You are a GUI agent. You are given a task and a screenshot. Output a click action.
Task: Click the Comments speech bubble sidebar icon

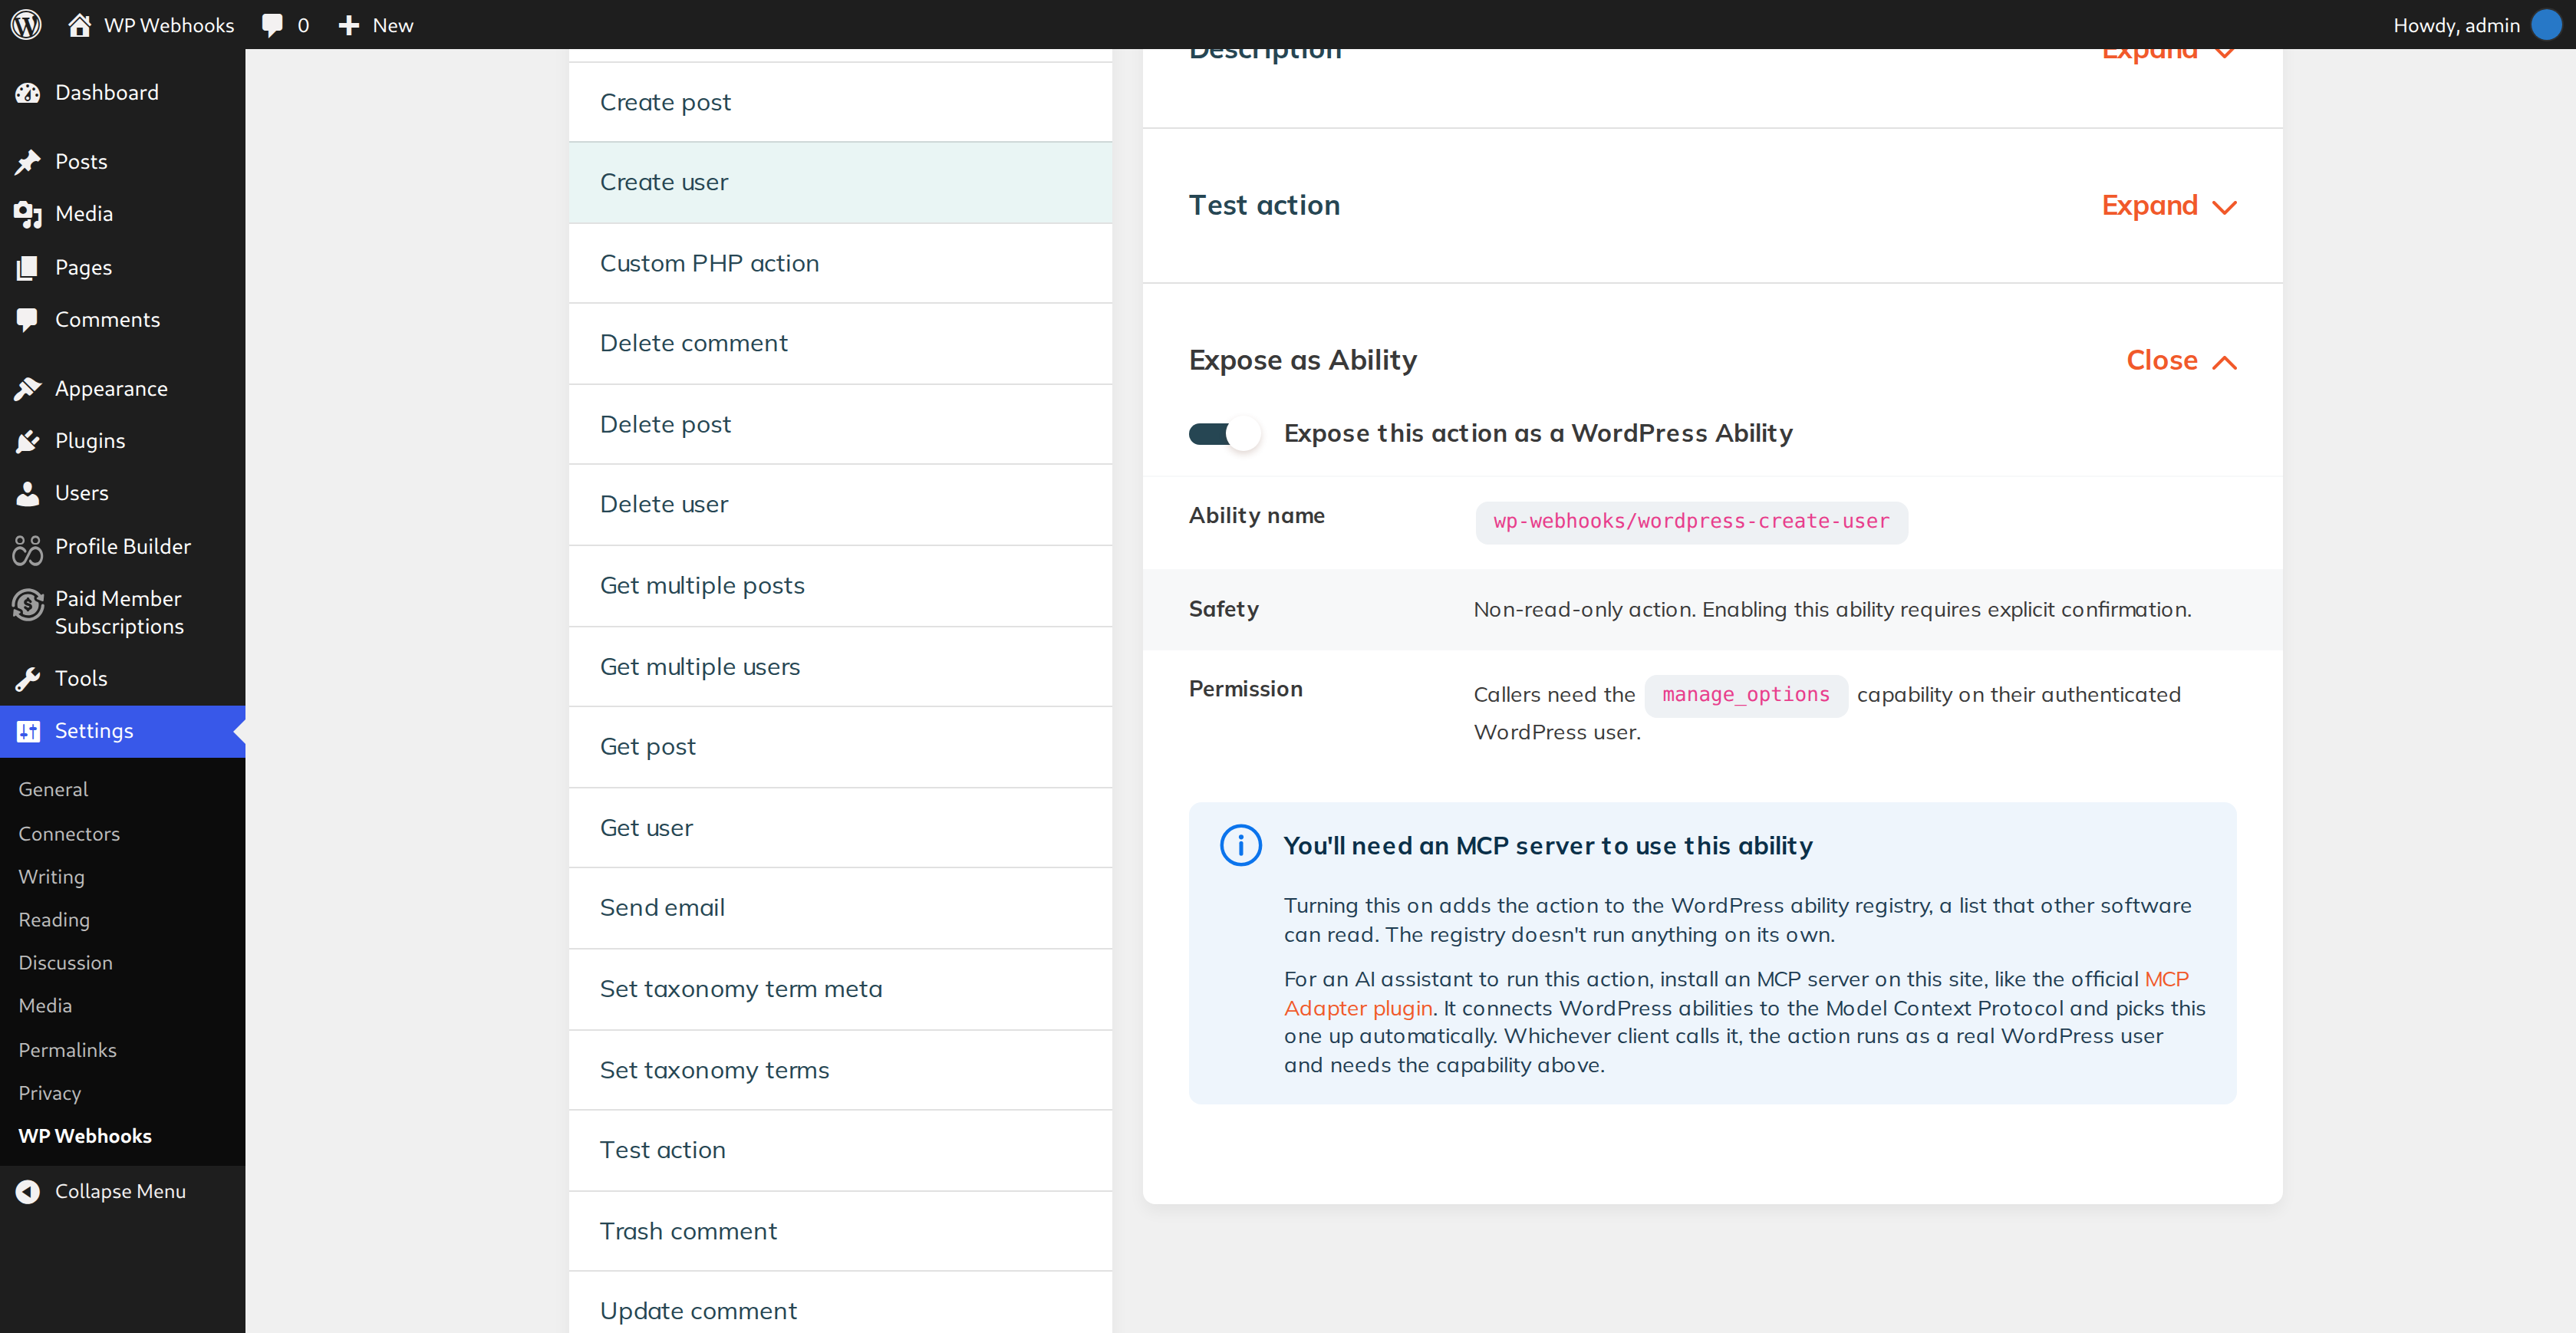pyautogui.click(x=28, y=320)
